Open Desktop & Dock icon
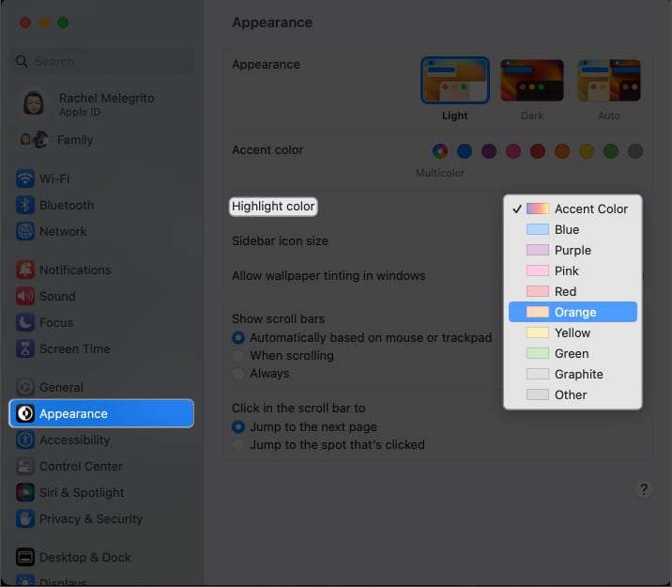672x587 pixels. pos(25,557)
